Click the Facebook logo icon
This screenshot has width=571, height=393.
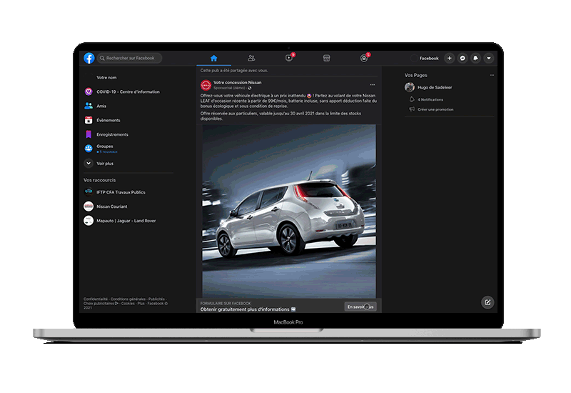(x=89, y=58)
